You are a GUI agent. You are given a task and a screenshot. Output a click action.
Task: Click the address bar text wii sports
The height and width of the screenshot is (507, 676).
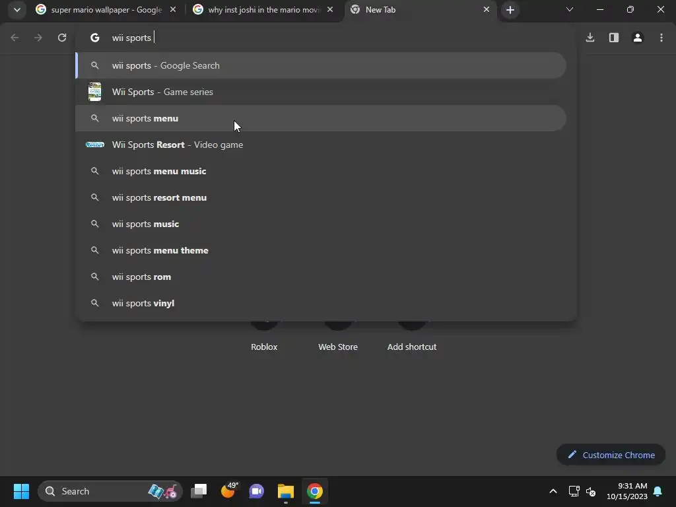pyautogui.click(x=131, y=38)
